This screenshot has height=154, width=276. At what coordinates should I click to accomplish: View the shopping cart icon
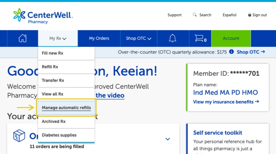pyautogui.click(x=200, y=38)
